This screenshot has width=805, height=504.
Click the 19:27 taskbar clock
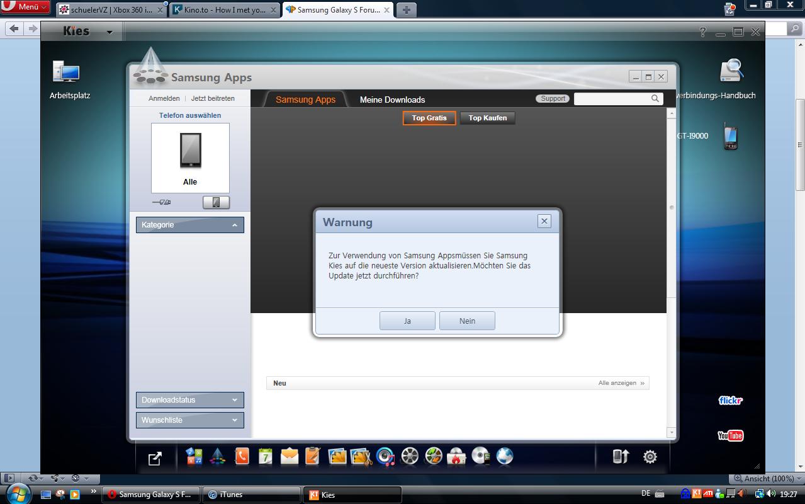click(x=789, y=495)
